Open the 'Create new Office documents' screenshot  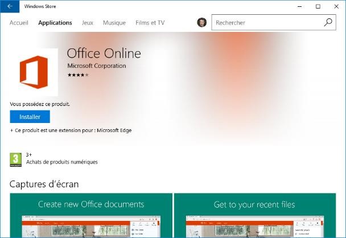[91, 216]
